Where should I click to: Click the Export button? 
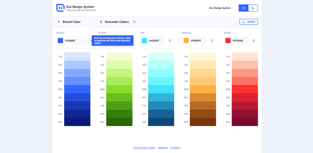click(x=249, y=22)
